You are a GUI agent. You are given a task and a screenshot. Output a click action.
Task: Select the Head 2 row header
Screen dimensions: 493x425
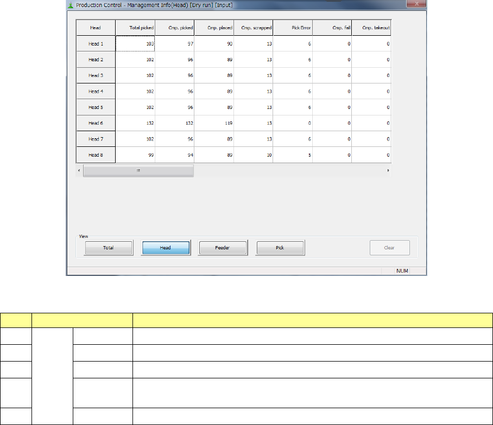[x=96, y=60]
